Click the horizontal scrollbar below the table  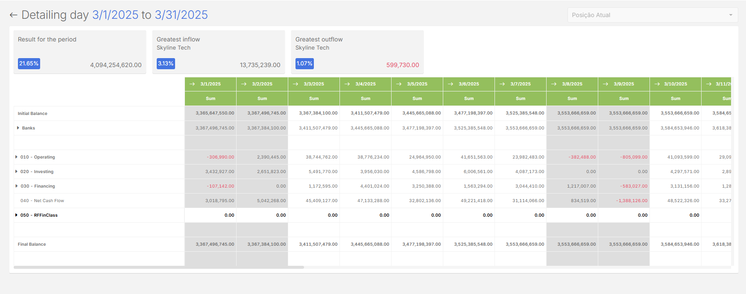point(159,268)
